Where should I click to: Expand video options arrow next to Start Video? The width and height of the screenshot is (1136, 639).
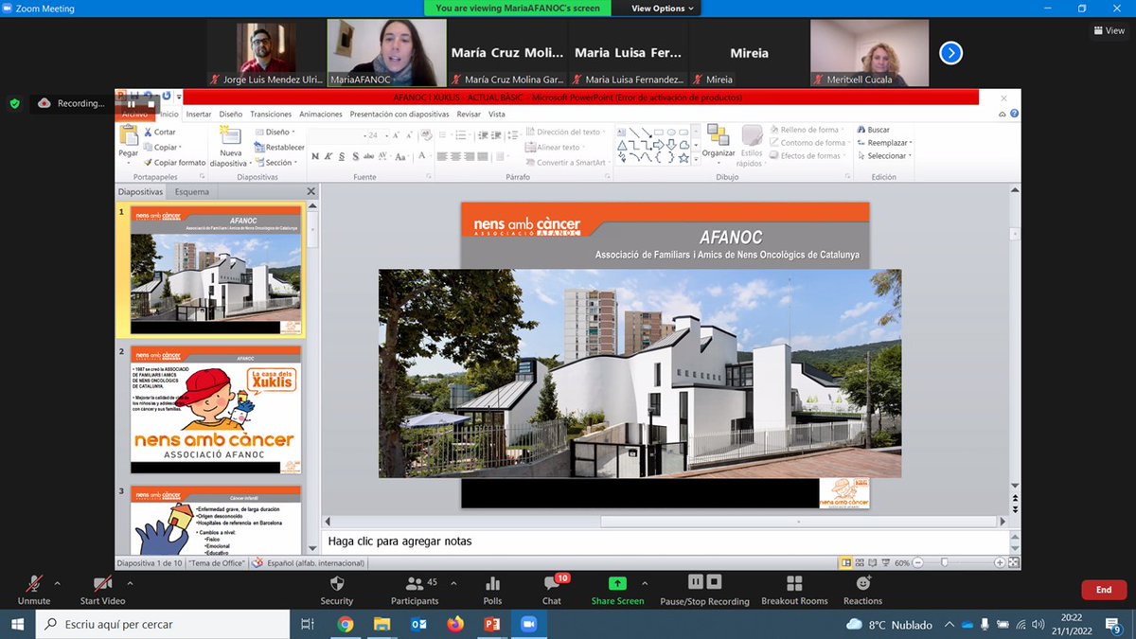click(130, 583)
